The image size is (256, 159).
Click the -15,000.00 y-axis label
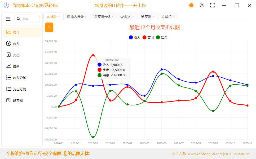click(x=50, y=139)
